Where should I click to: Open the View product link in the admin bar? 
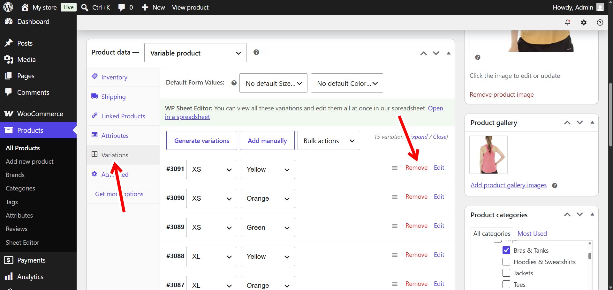[x=190, y=7]
